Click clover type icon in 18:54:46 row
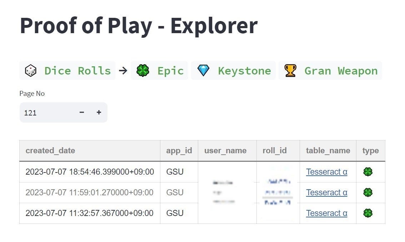 pos(368,172)
